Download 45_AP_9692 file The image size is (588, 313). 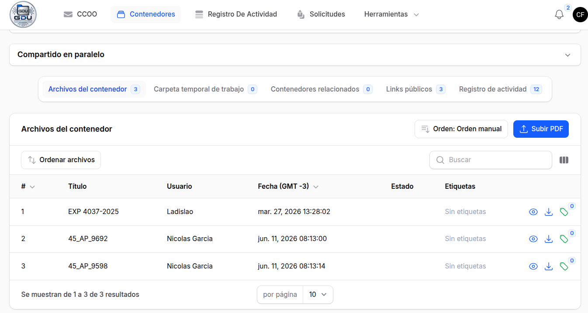click(x=549, y=239)
